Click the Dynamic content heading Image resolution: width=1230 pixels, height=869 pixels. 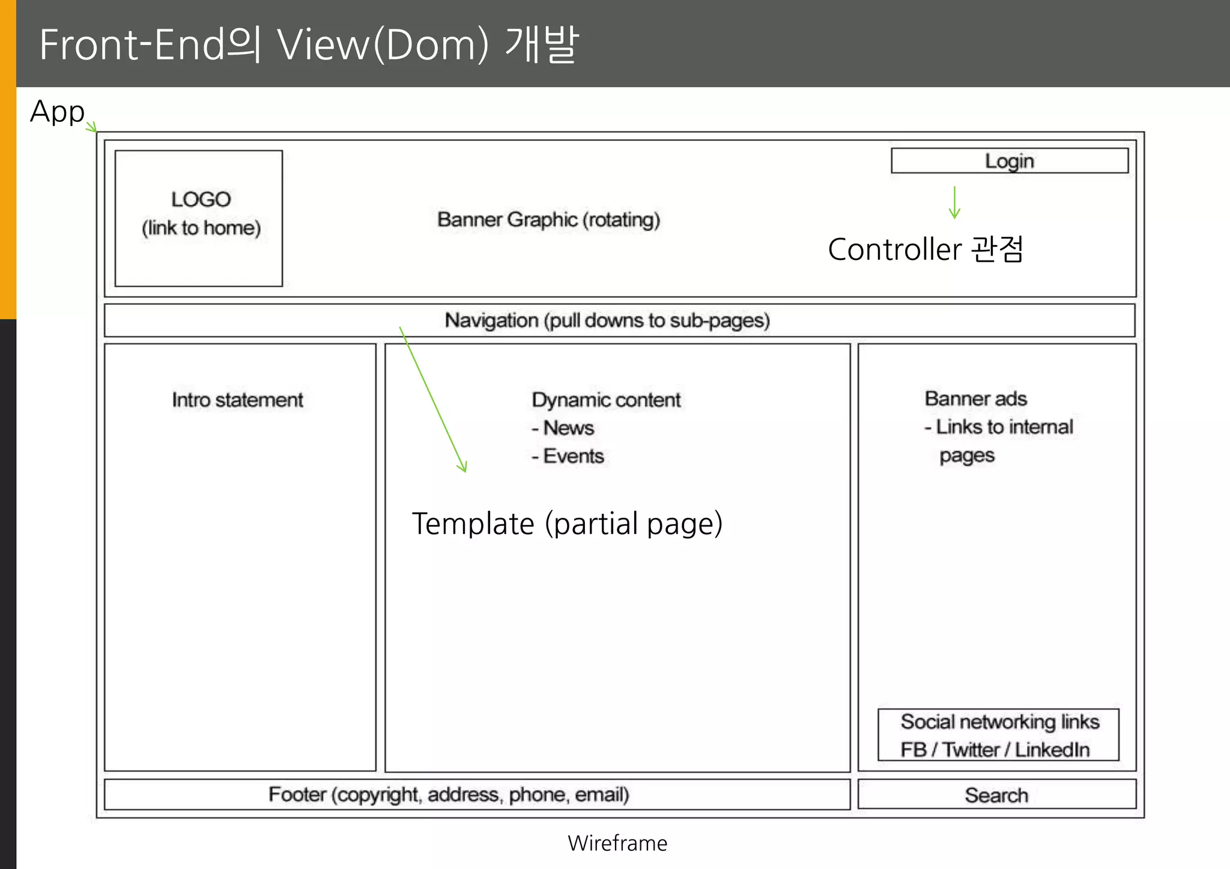606,400
